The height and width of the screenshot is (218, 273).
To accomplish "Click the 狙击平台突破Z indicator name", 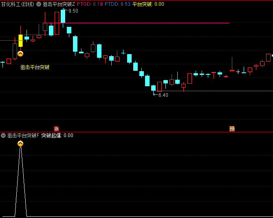I will tap(59, 4).
